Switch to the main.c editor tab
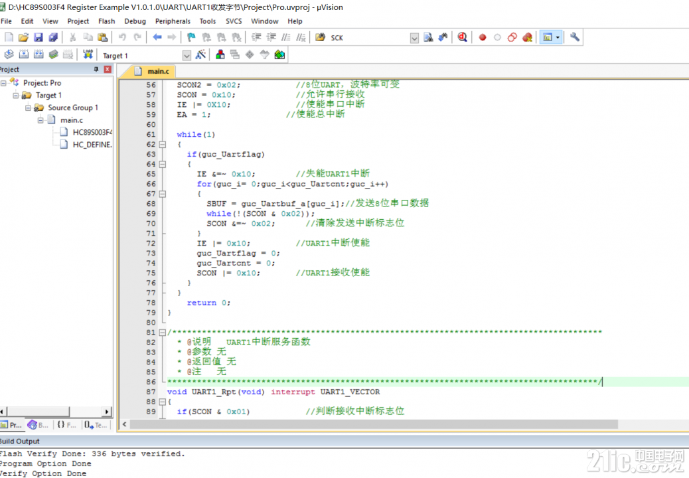Image resolution: width=689 pixels, height=478 pixels. point(153,71)
